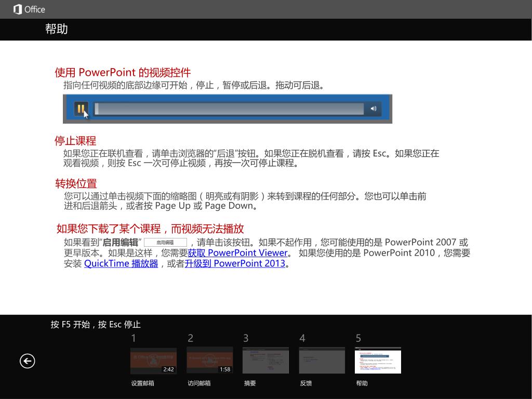Open thumbnail 4 反馈 slide

tap(322, 361)
